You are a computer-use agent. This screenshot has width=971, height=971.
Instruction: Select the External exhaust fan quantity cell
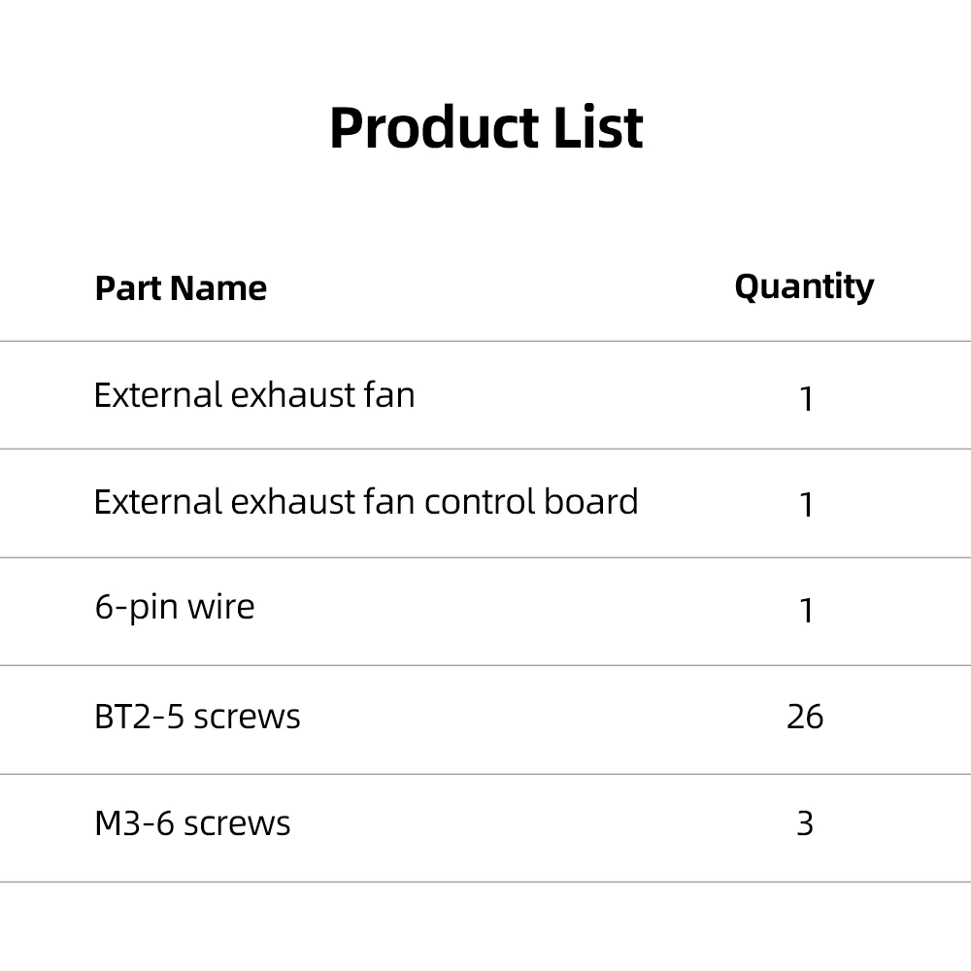coord(806,398)
